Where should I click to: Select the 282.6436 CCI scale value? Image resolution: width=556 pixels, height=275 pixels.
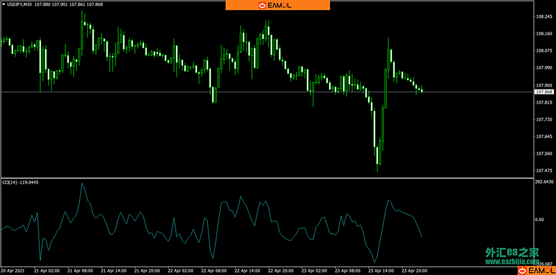544,182
